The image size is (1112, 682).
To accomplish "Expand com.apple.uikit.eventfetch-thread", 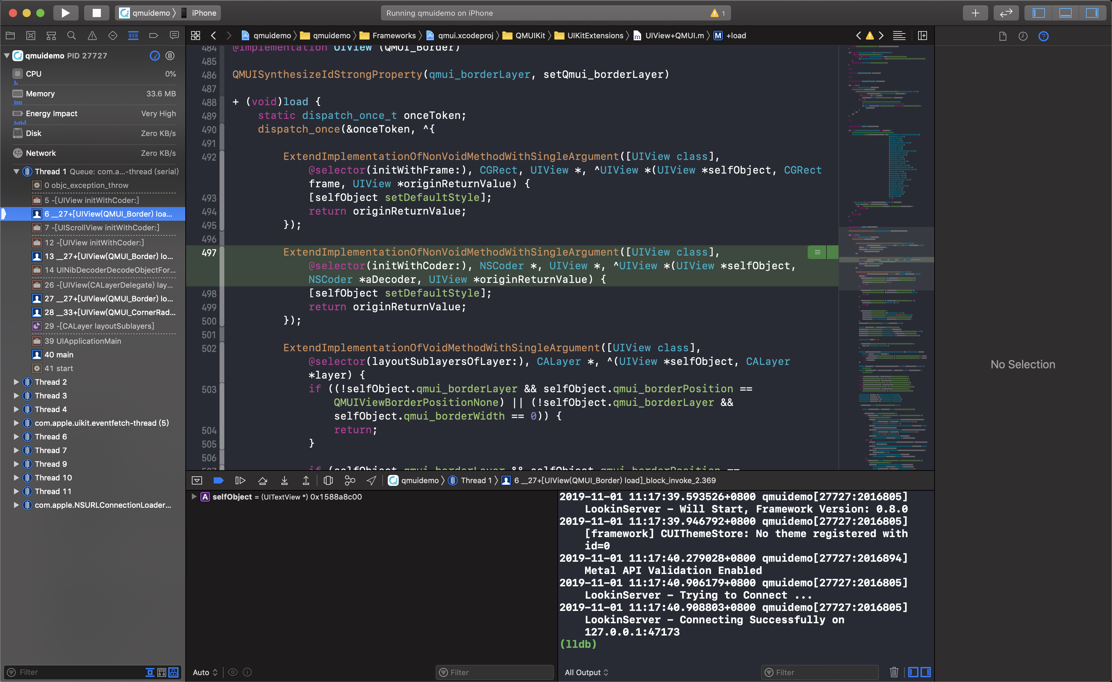I will pyautogui.click(x=16, y=423).
